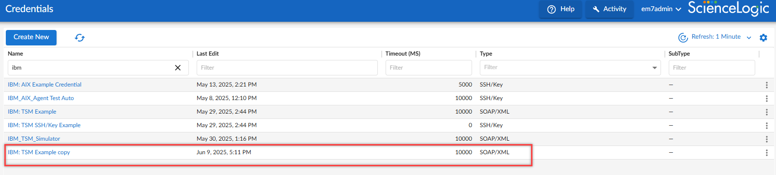Focus the Timeout (MS) filter field
The image size is (776, 175).
point(429,68)
